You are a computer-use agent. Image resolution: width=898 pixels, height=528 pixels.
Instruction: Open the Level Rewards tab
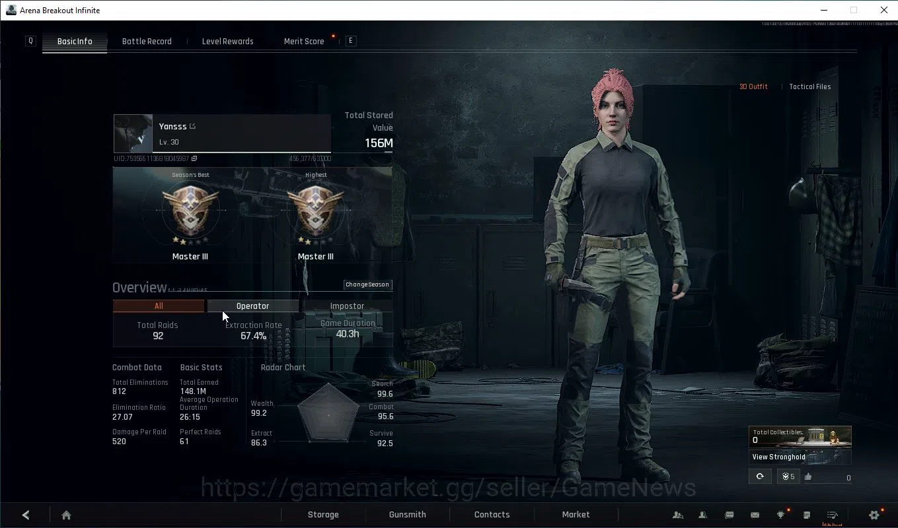tap(227, 41)
